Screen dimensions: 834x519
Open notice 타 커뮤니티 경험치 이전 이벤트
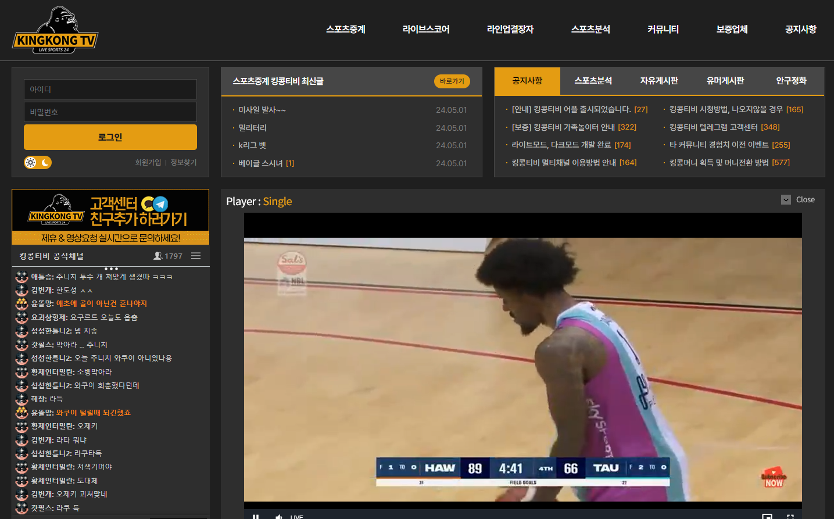(x=719, y=145)
